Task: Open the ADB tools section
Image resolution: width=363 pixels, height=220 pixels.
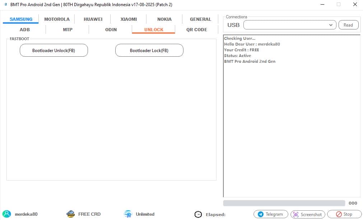Action: (x=24, y=29)
